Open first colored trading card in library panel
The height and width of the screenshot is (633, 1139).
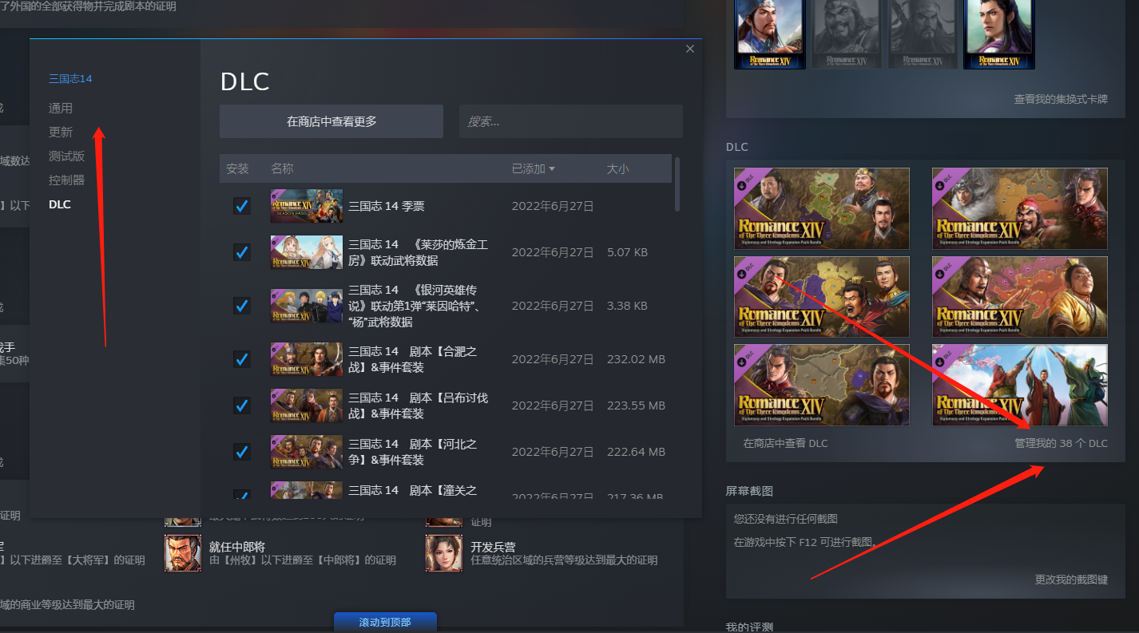[770, 34]
